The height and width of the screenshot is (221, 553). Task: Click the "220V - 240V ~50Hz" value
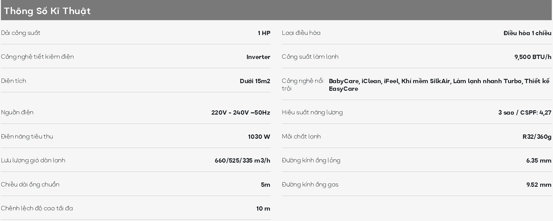click(241, 112)
